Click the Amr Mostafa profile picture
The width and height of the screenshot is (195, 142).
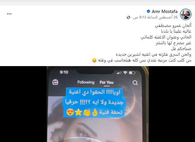coord(186,14)
